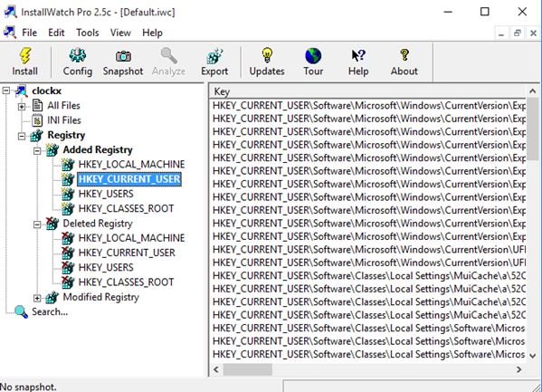Screen dimensions: 542x392
Task: Click the Help cursor-question icon
Action: coord(358,55)
